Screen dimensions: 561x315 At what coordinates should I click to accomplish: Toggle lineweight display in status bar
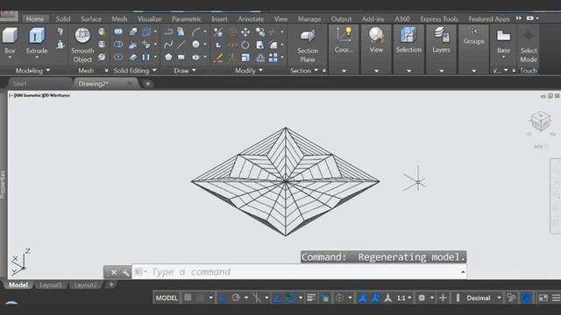311,297
